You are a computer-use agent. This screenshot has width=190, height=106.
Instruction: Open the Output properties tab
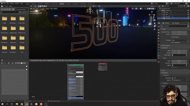[x=159, y=33]
